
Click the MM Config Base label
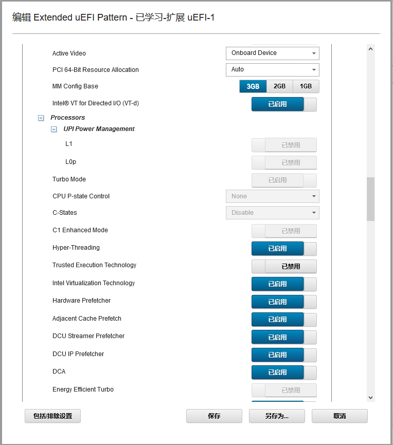coord(75,86)
